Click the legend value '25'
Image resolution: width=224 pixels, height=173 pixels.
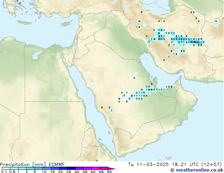69,172
